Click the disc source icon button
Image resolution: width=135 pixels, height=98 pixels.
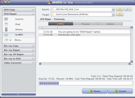[x=128, y=9]
